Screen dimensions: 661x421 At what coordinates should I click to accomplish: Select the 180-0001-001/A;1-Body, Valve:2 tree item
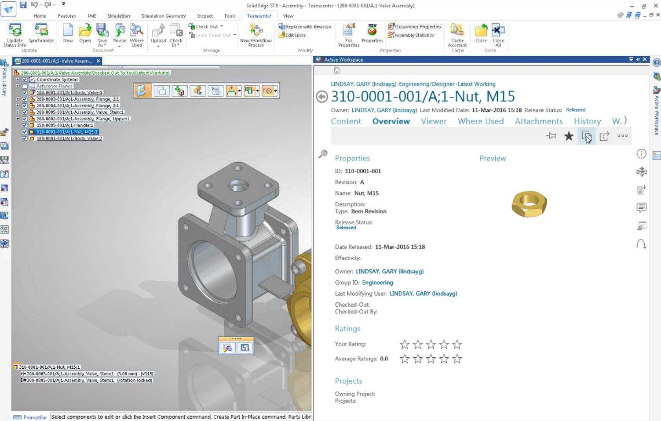click(x=69, y=138)
